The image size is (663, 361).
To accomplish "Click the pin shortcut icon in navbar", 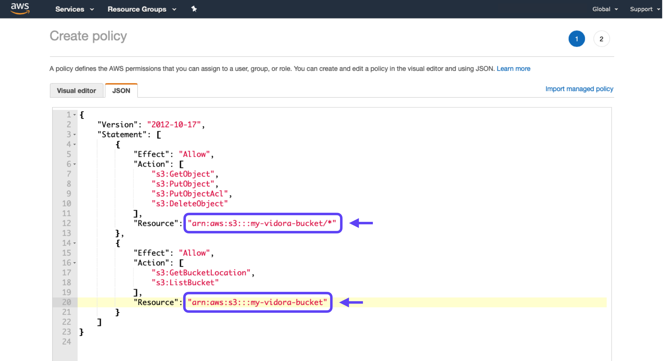I will click(x=194, y=9).
